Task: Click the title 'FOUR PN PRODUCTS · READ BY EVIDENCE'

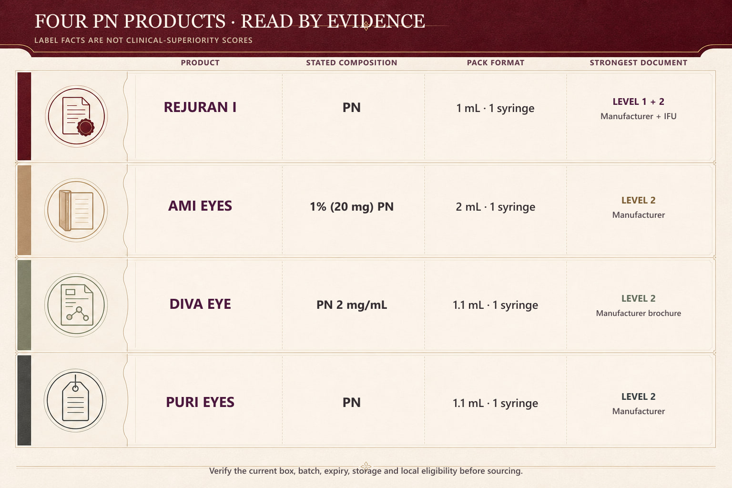Action: tap(230, 21)
